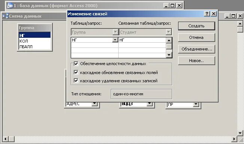Maximize the Схема данных window
Viewport: 244px width, 144px height.
pos(234,16)
